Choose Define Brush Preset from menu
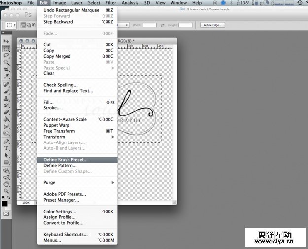Screen dimensions: 308x249 [66, 160]
